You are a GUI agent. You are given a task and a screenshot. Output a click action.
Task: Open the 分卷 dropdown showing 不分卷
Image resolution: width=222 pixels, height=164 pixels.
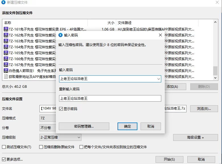[x=48, y=128]
